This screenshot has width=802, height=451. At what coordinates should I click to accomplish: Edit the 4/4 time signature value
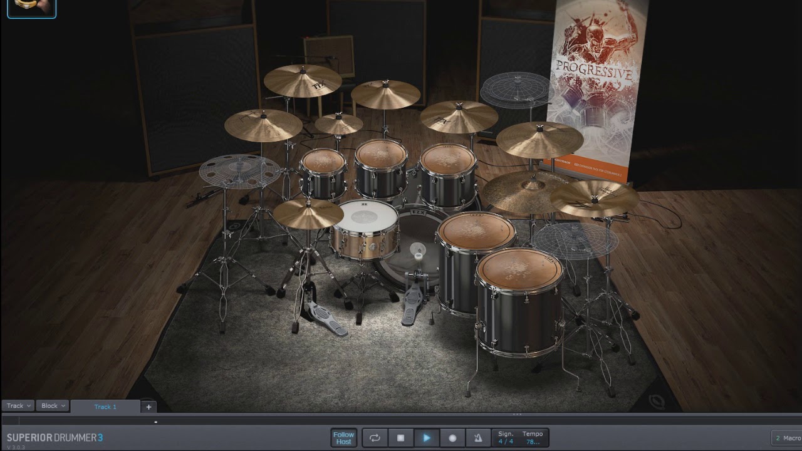(x=506, y=442)
